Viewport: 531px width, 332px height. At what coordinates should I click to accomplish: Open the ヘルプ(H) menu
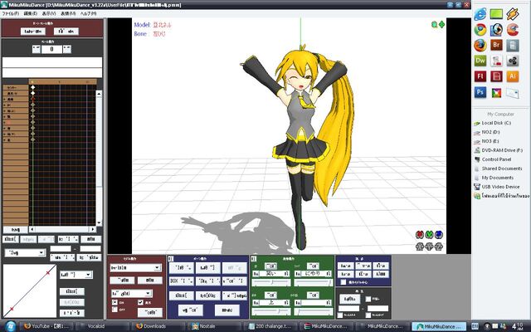click(88, 13)
